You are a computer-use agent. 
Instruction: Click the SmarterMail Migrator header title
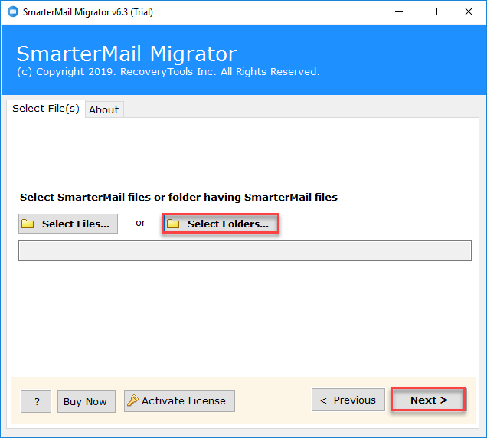126,54
